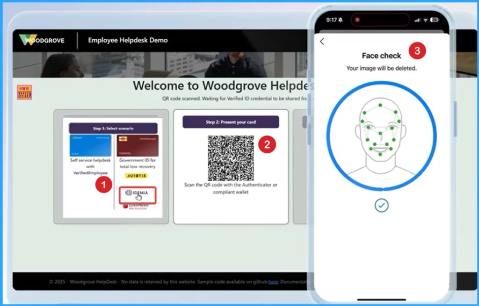
Task: Click the face outline illustration on phone
Action: pos(381,137)
